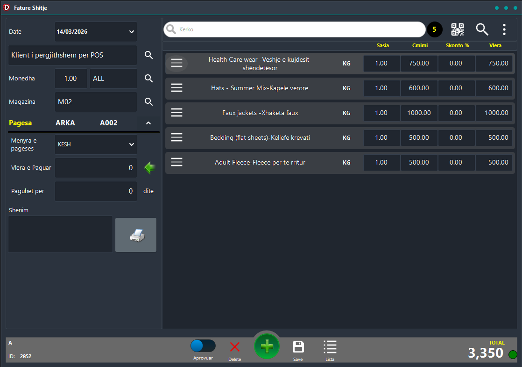
Task: Open the Faux jackets row hamburger menu
Action: pyautogui.click(x=176, y=113)
